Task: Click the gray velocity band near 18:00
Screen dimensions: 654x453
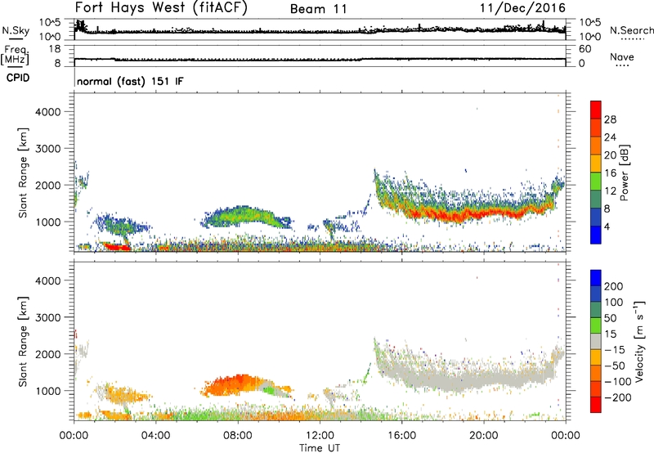Action: tap(463, 379)
